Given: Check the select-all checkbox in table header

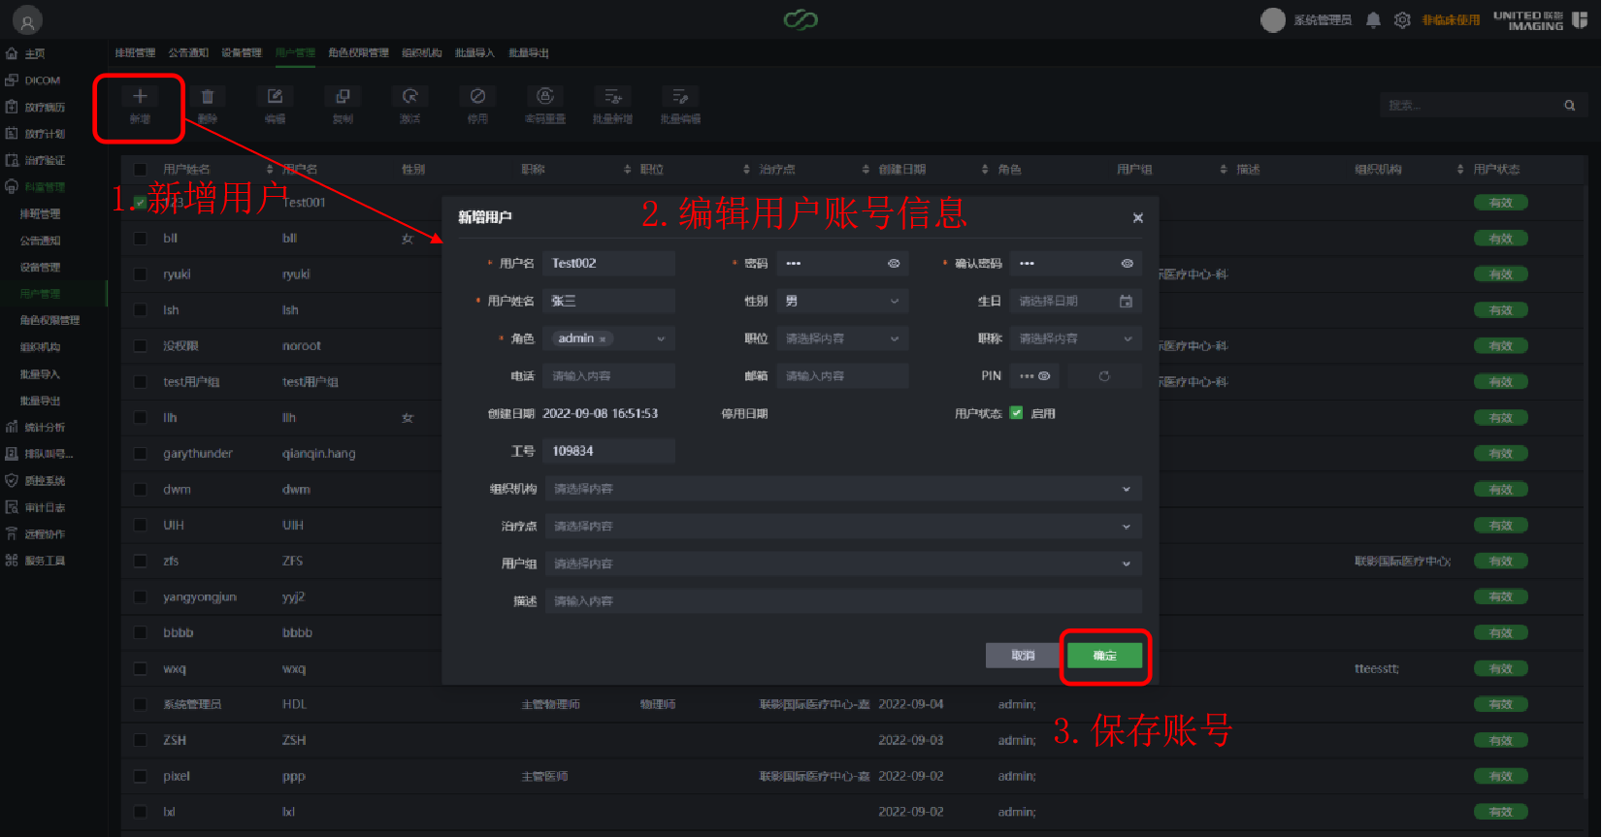Looking at the screenshot, I should pyautogui.click(x=141, y=170).
